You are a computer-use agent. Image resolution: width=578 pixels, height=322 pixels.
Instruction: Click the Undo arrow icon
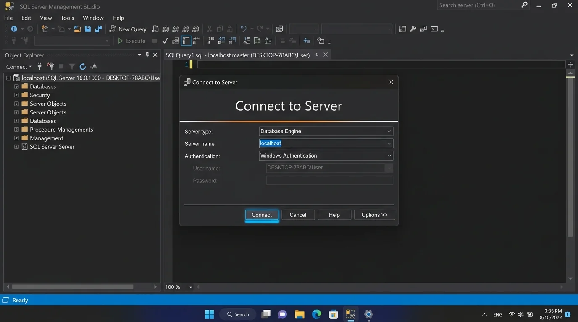pos(243,29)
